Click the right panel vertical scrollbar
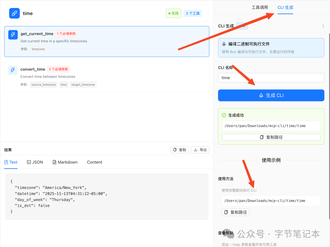 [x=329, y=126]
